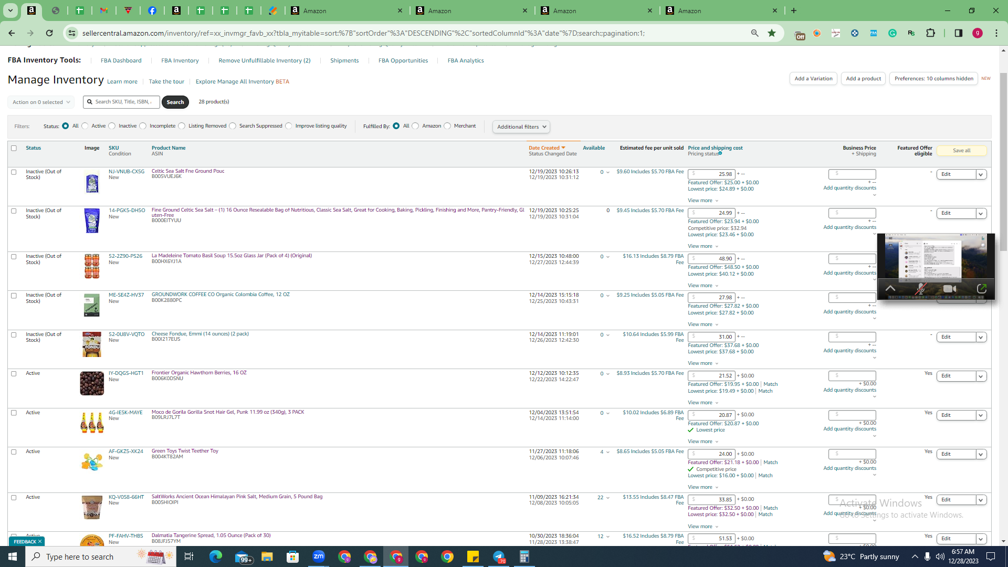Viewport: 1008px width, 567px height.
Task: Select the Inactive status filter radio
Action: pyautogui.click(x=112, y=126)
